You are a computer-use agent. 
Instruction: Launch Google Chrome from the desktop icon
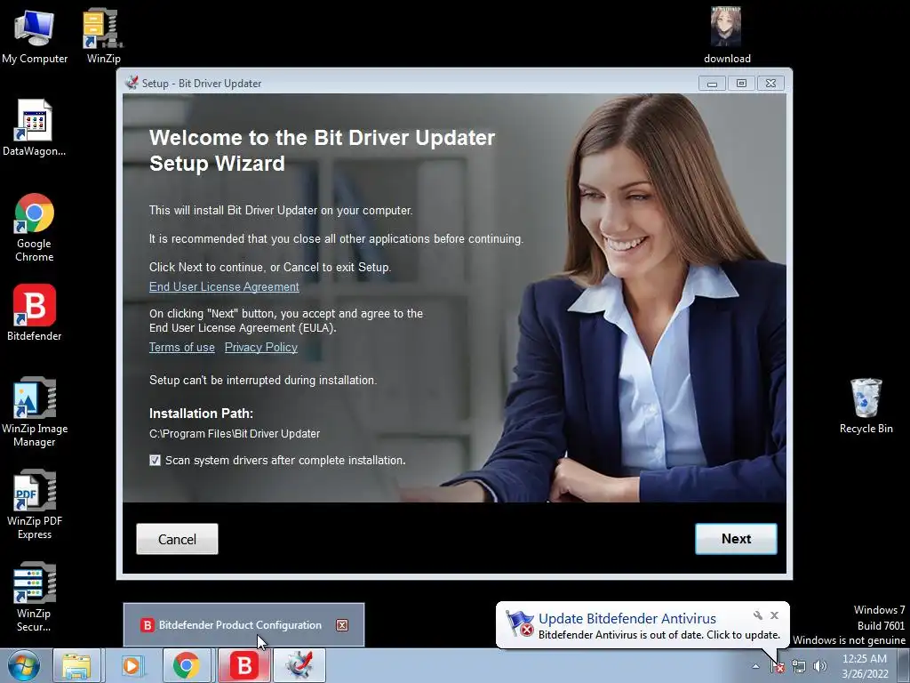(x=35, y=227)
